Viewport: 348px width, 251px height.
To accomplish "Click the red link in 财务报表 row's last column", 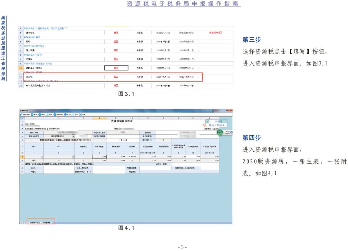I will coord(216,33).
